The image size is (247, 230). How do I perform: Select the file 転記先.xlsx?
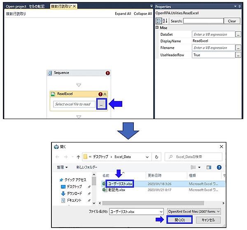[117, 190]
